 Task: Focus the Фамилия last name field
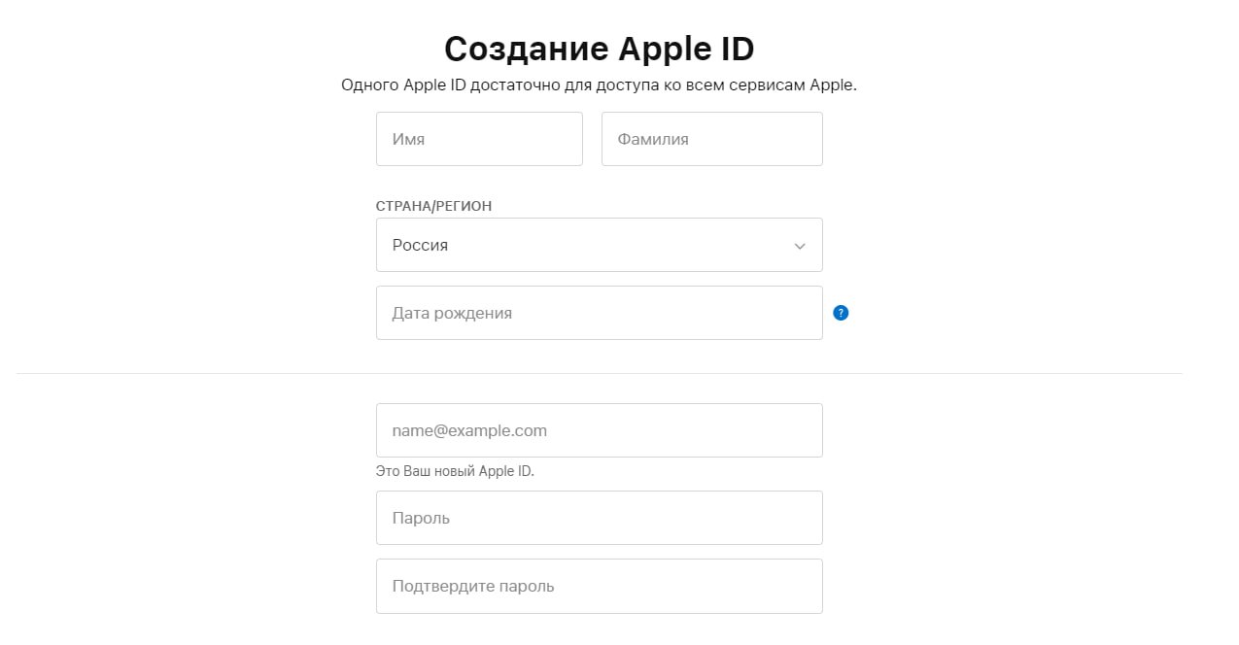tap(712, 139)
